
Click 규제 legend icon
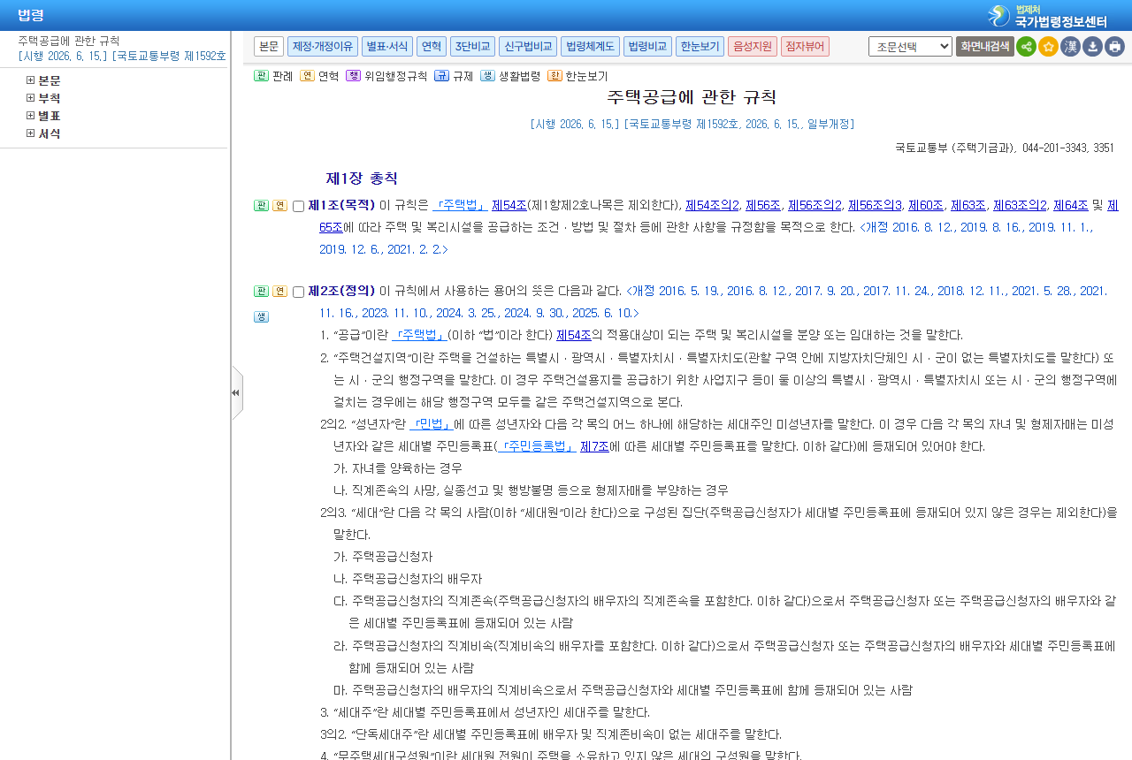(x=441, y=76)
